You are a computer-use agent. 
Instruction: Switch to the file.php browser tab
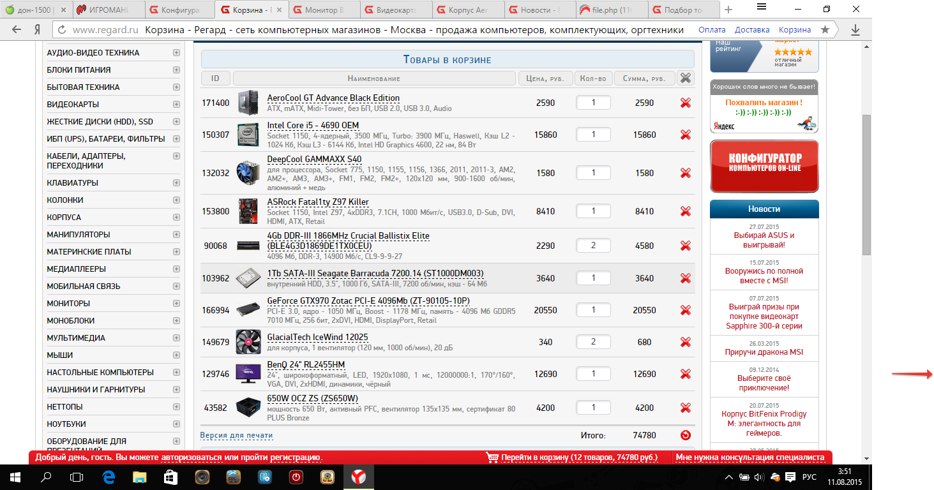click(612, 10)
